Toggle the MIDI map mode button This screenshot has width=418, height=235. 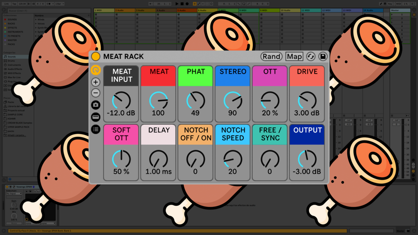tap(398, 4)
